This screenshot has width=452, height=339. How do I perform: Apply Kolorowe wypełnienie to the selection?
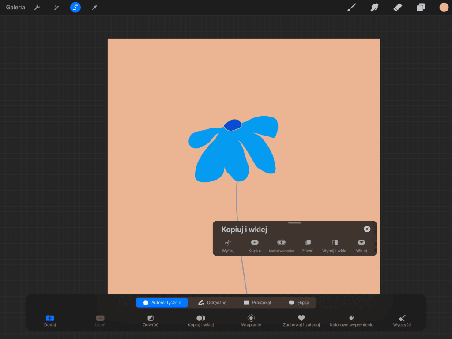click(351, 320)
